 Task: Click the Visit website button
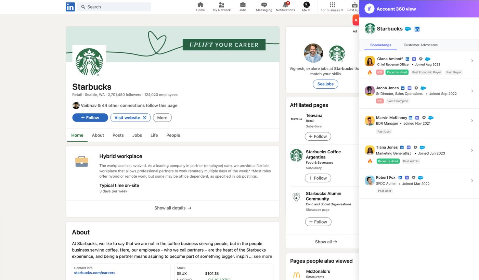[130, 118]
